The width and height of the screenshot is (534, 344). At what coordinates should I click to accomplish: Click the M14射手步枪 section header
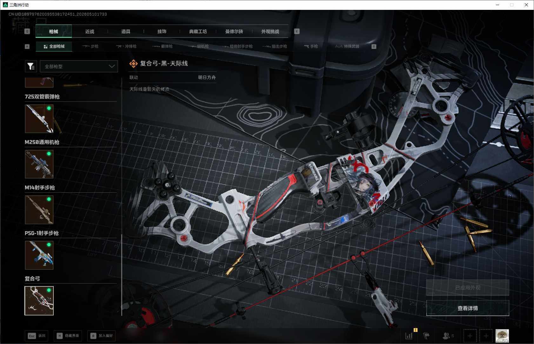[40, 188]
